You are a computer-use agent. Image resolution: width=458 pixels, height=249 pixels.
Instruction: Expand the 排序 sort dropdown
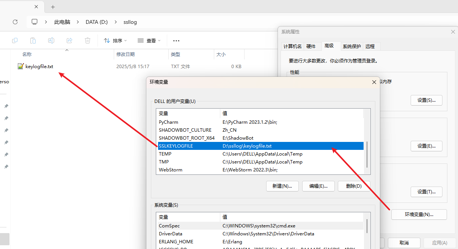115,40
